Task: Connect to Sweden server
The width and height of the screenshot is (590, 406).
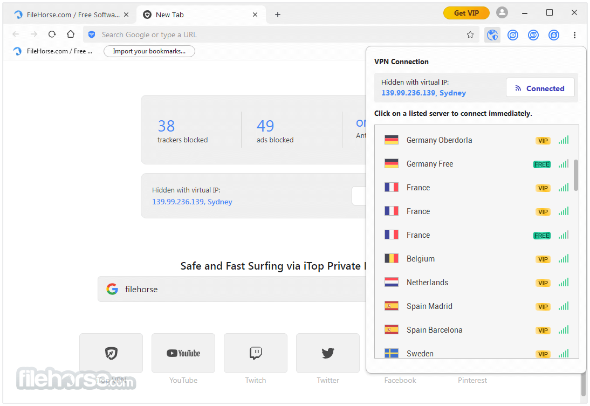Action: coord(476,353)
